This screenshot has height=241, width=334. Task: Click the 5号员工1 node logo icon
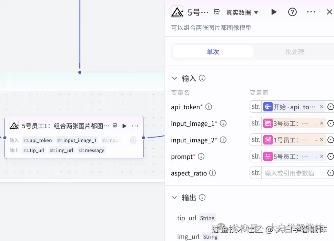tap(14, 126)
